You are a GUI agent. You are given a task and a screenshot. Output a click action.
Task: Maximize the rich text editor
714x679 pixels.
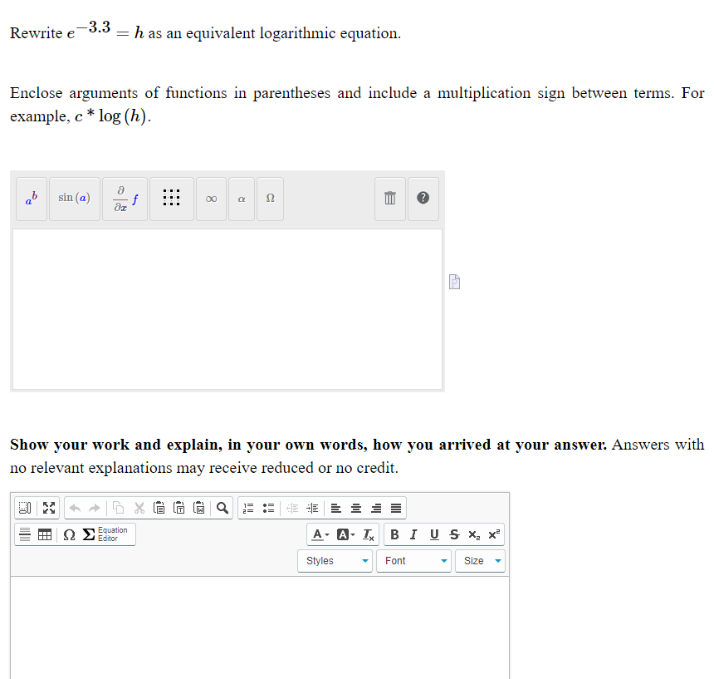click(47, 508)
